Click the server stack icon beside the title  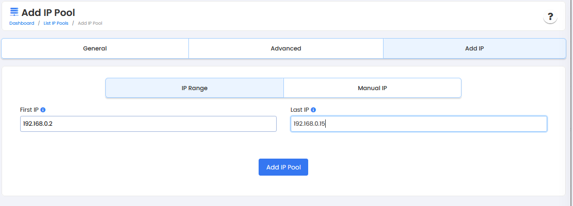click(x=14, y=12)
